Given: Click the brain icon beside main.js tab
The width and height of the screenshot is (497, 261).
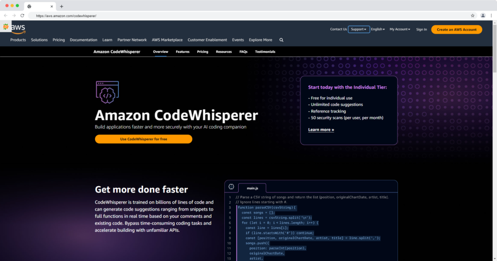Looking at the screenshot, I should click(x=232, y=187).
